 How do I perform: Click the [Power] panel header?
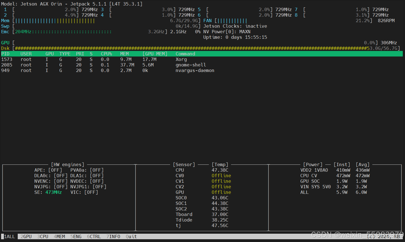[313, 164]
